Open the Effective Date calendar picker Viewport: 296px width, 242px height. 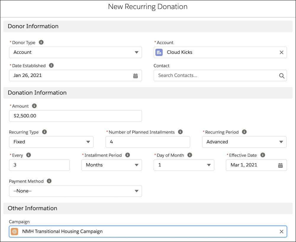point(280,165)
